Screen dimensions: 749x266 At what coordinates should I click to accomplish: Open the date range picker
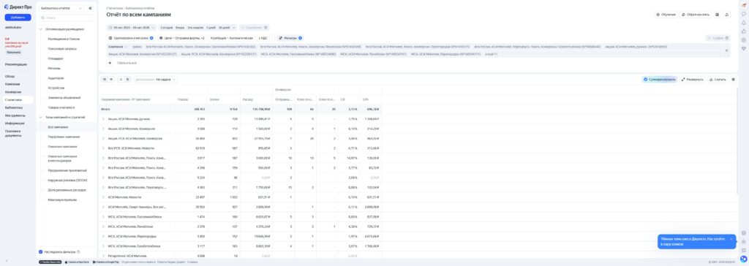pos(132,28)
